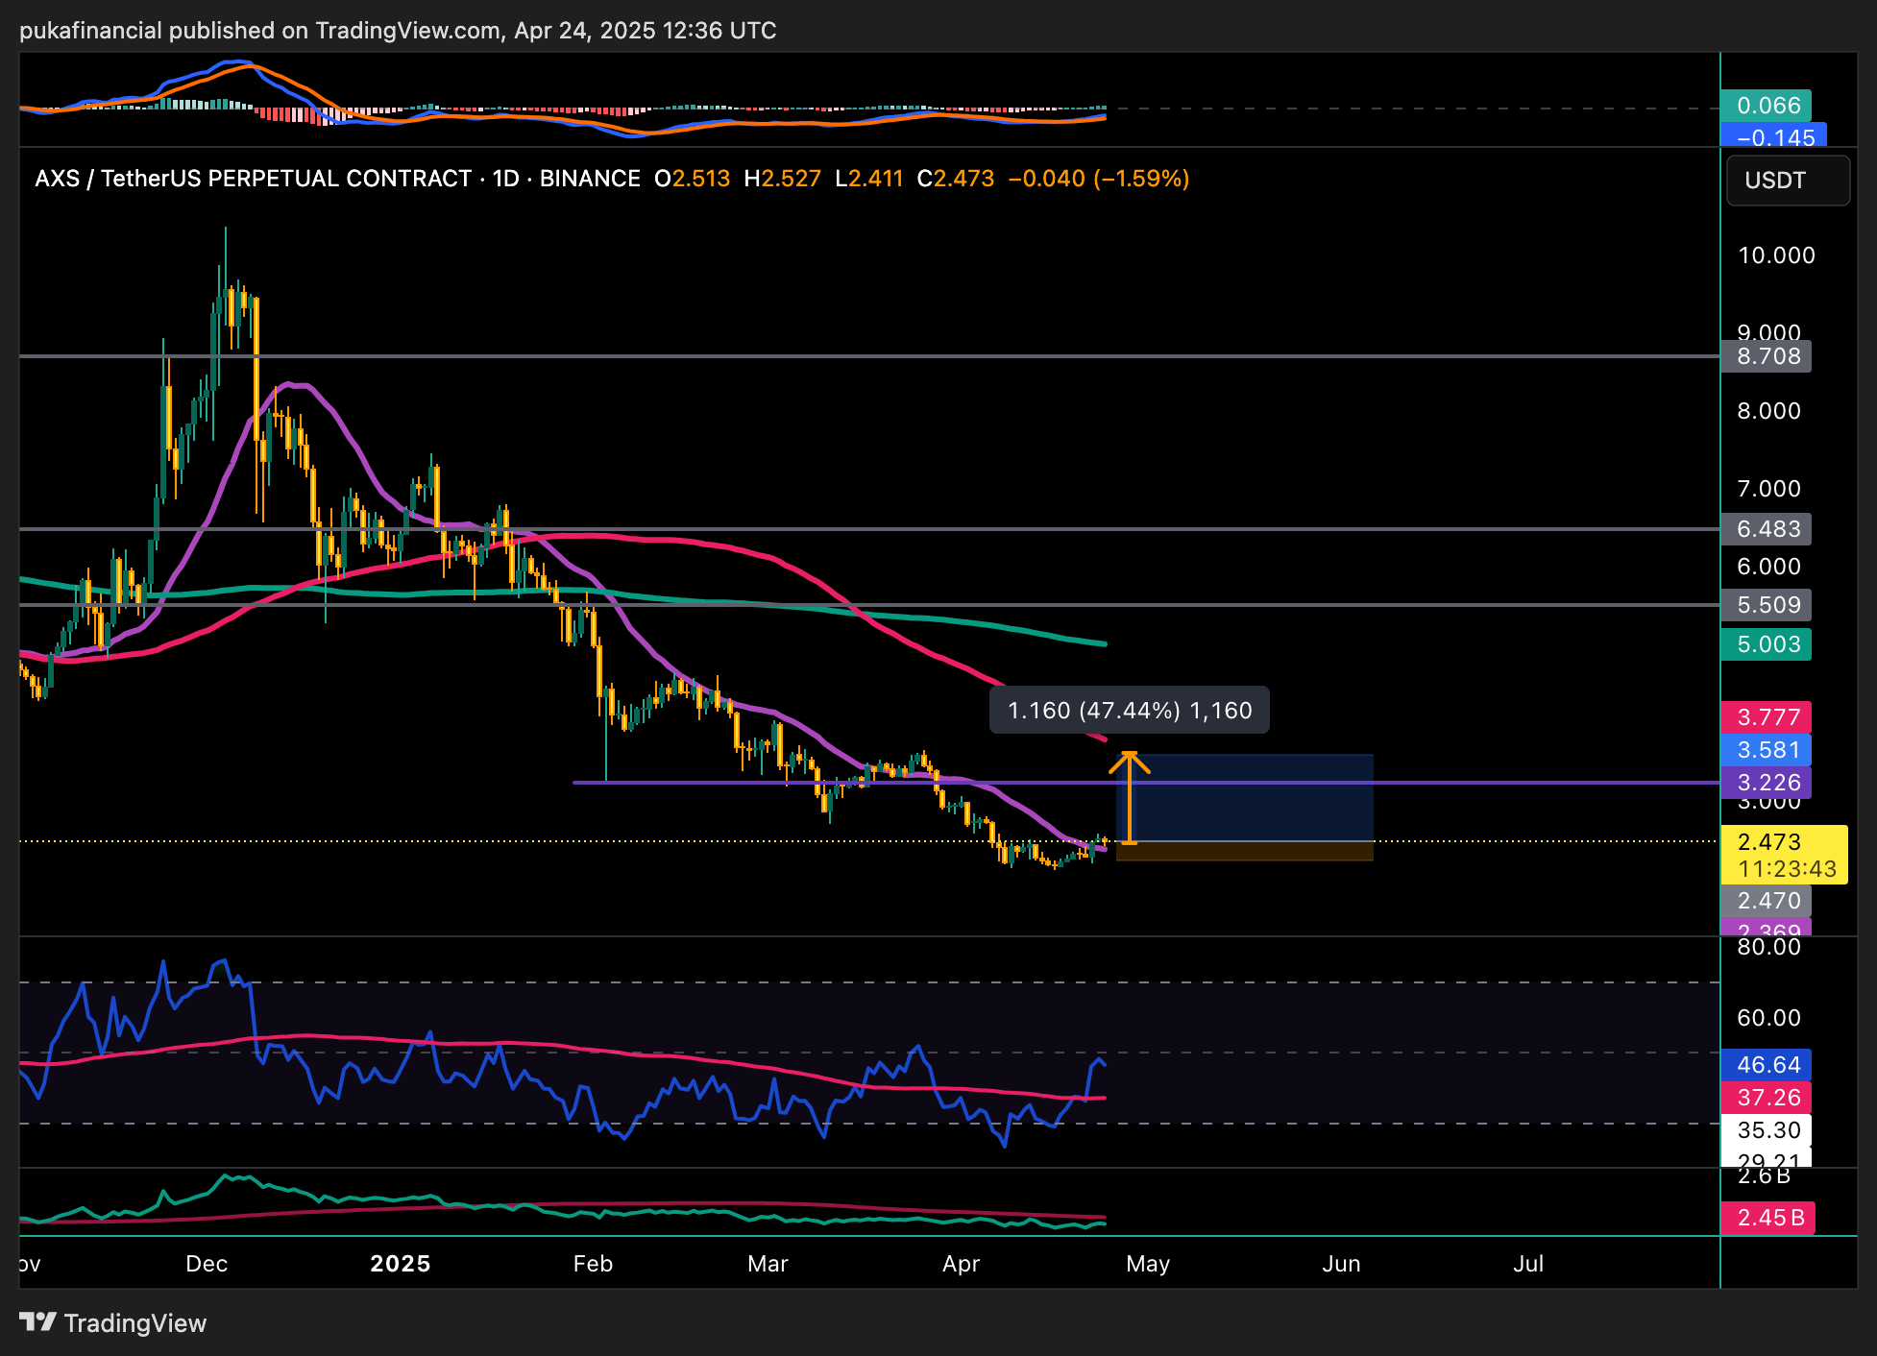This screenshot has height=1356, width=1877.
Task: Click the 1D interval in chart header
Action: [505, 179]
